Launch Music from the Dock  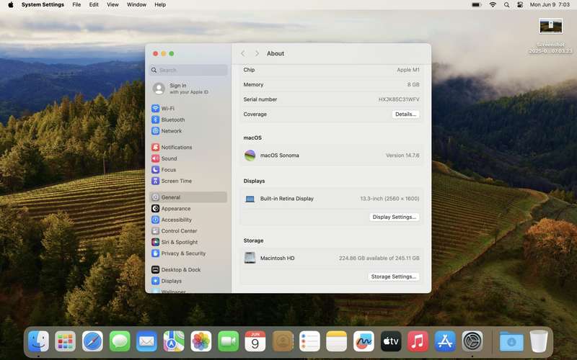click(x=418, y=341)
